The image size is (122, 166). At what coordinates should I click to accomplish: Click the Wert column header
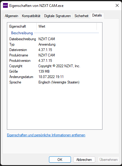67,26
